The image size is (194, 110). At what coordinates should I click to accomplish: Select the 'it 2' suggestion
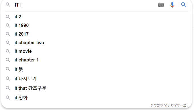(x=96, y=17)
